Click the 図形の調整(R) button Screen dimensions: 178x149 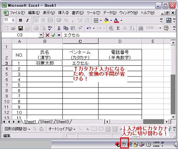[x=17, y=129]
